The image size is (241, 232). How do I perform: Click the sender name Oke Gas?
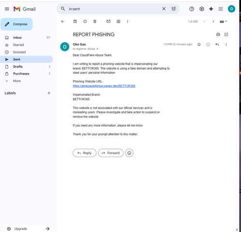pyautogui.click(x=79, y=44)
